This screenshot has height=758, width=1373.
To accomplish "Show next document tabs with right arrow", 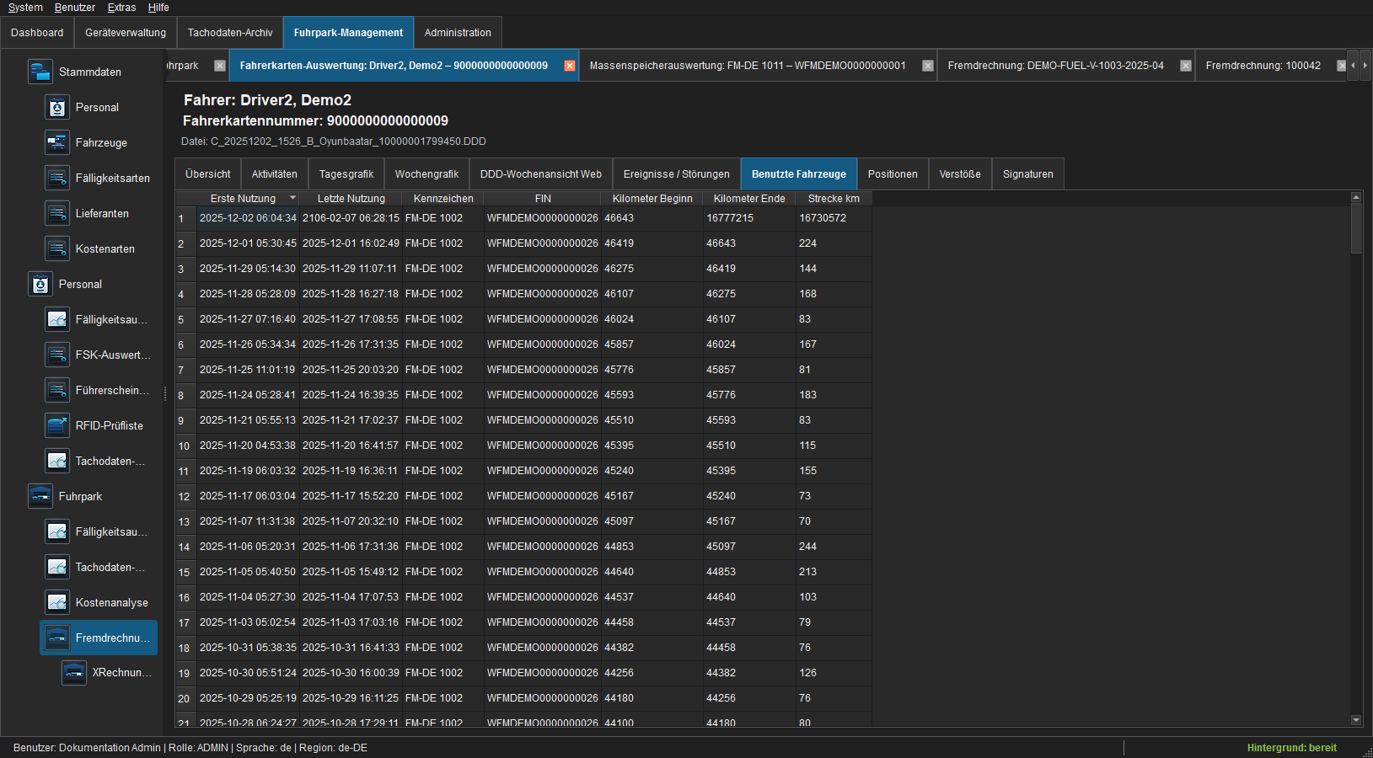I will pos(1365,65).
